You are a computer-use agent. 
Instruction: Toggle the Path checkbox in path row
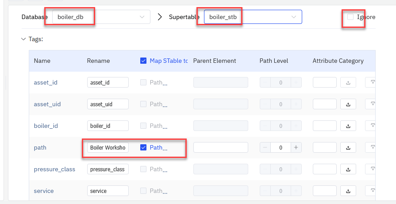(143, 147)
